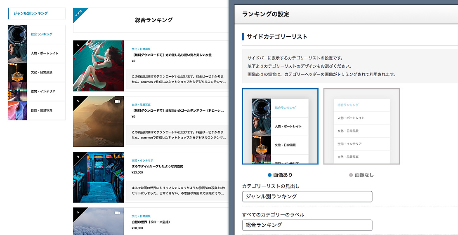Click rank 3 description starting まるで映画の世界に
This screenshot has width=458, height=235.
tap(179, 190)
